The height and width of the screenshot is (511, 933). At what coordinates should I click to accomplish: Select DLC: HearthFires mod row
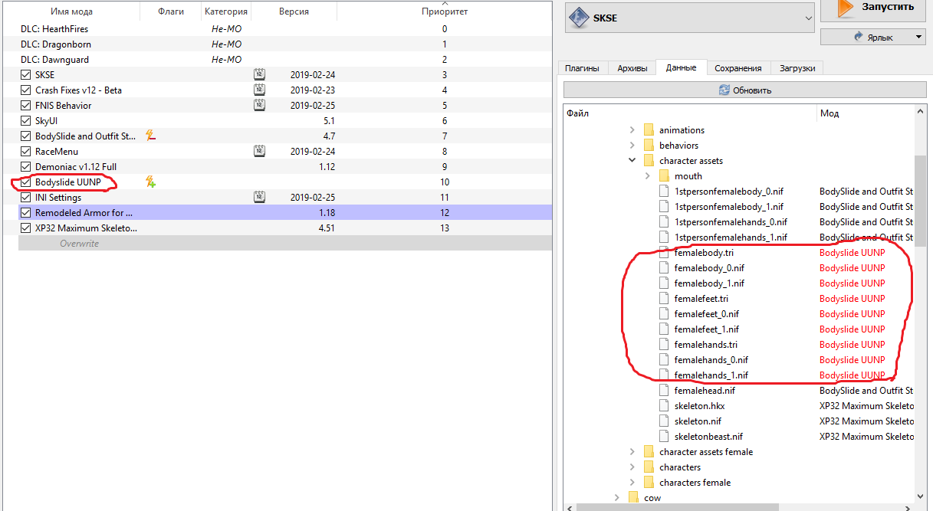point(284,28)
